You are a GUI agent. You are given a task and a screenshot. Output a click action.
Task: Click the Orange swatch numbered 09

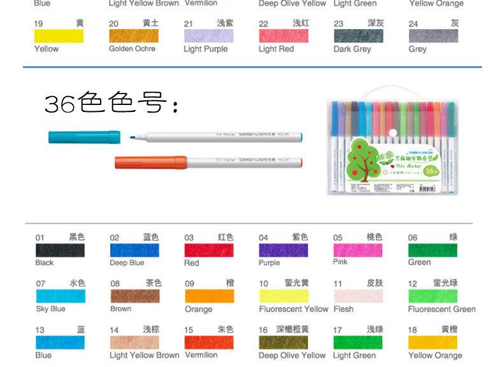point(209,296)
